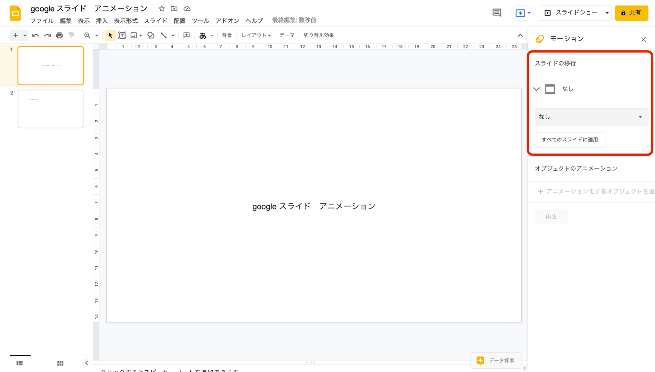
Task: Close the モーション panel
Action: [644, 39]
